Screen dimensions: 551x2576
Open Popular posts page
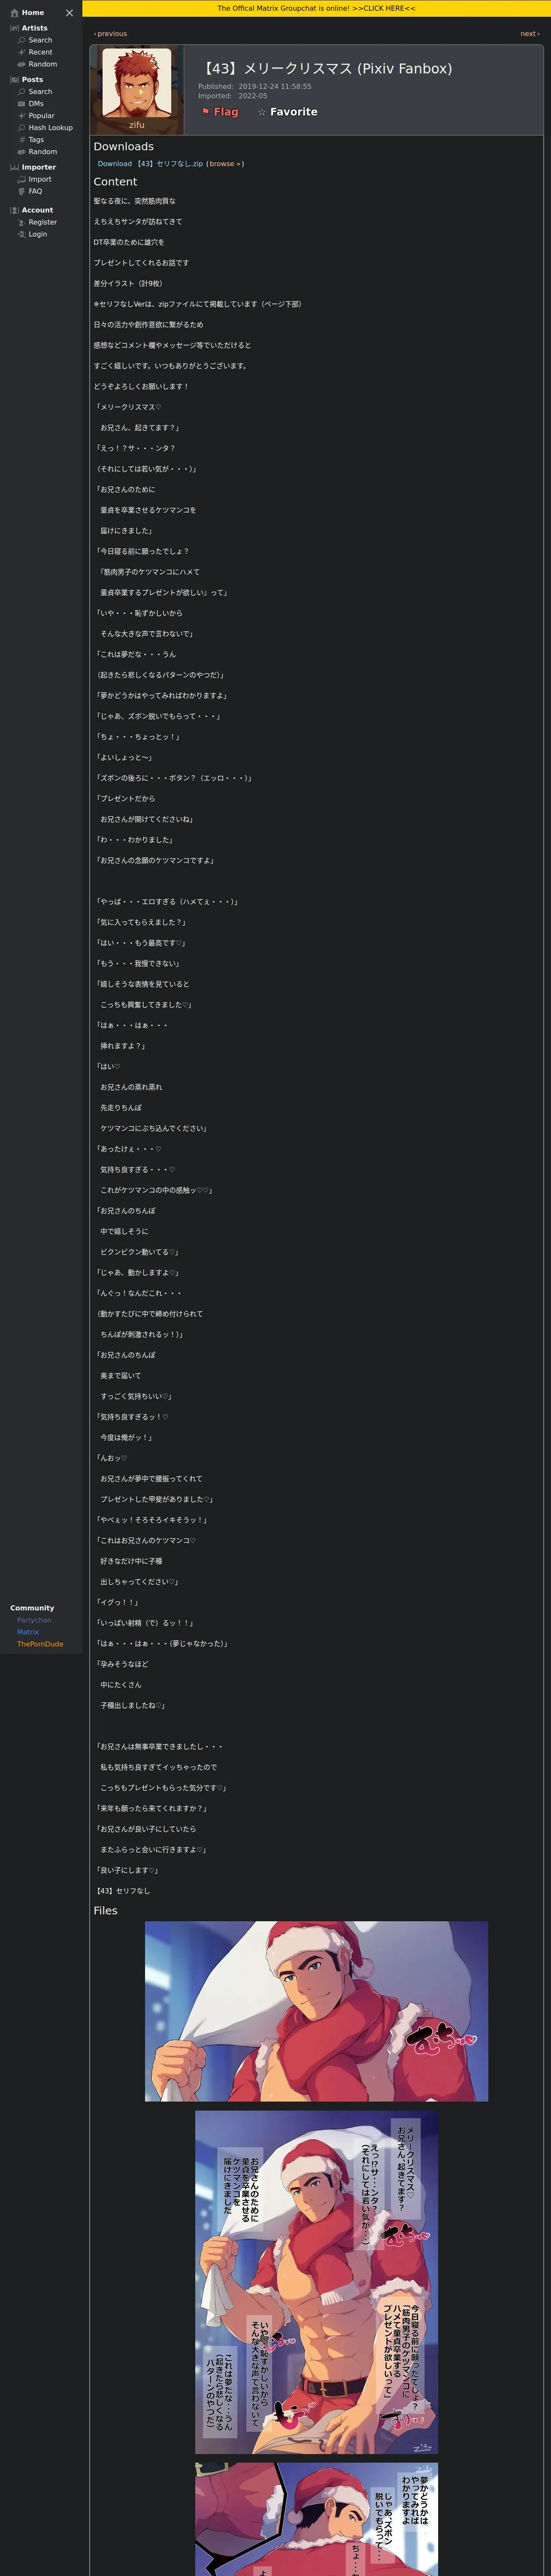[41, 116]
